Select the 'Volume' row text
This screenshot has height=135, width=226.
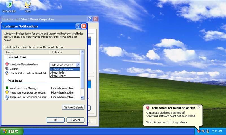click(14, 69)
